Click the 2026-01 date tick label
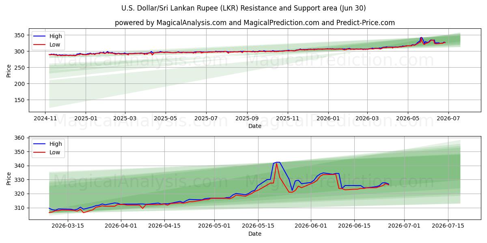 (x=328, y=119)
